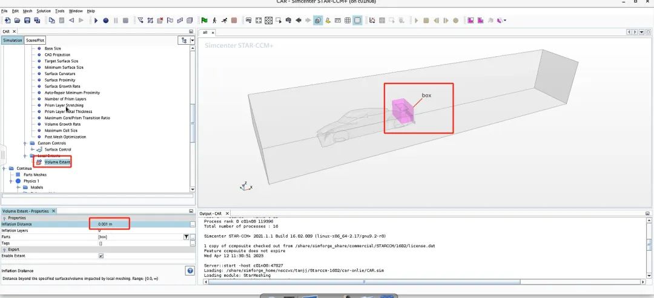The width and height of the screenshot is (654, 298).
Task: Click the previous view back arrow
Action: tap(298, 21)
